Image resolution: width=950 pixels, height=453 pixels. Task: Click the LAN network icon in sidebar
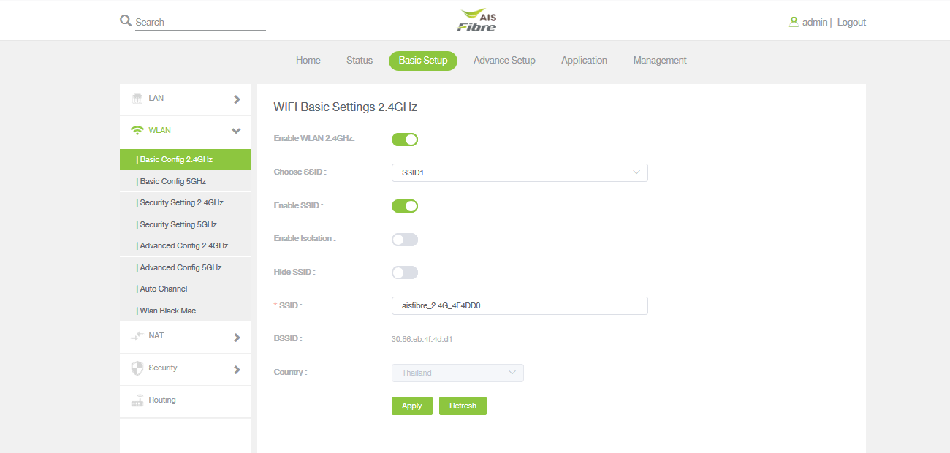137,99
